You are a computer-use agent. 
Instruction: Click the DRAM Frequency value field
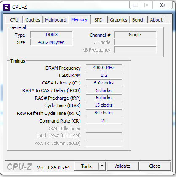(x=104, y=68)
